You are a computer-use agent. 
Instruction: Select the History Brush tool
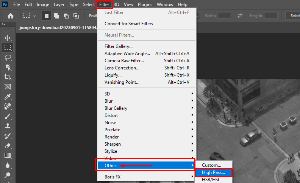[x=8, y=136]
